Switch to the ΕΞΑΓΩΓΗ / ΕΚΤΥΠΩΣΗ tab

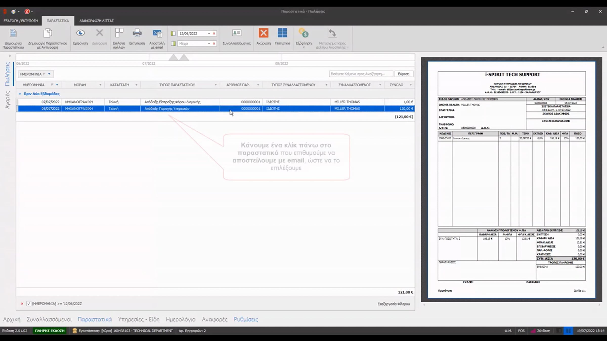pos(21,21)
